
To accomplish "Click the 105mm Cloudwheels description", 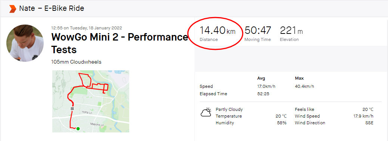I will 76,62.
